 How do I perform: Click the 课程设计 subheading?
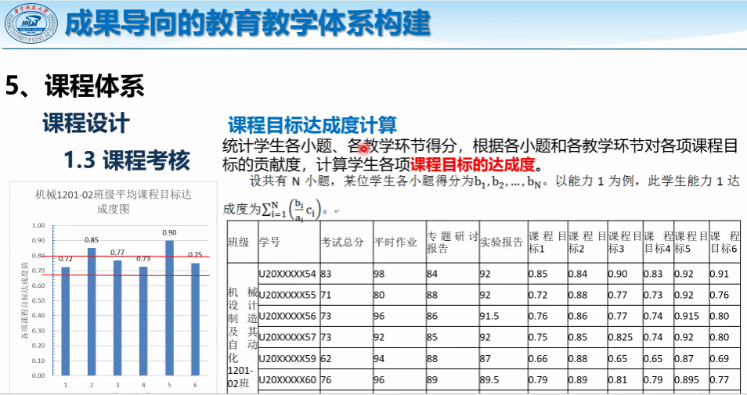[x=85, y=123]
